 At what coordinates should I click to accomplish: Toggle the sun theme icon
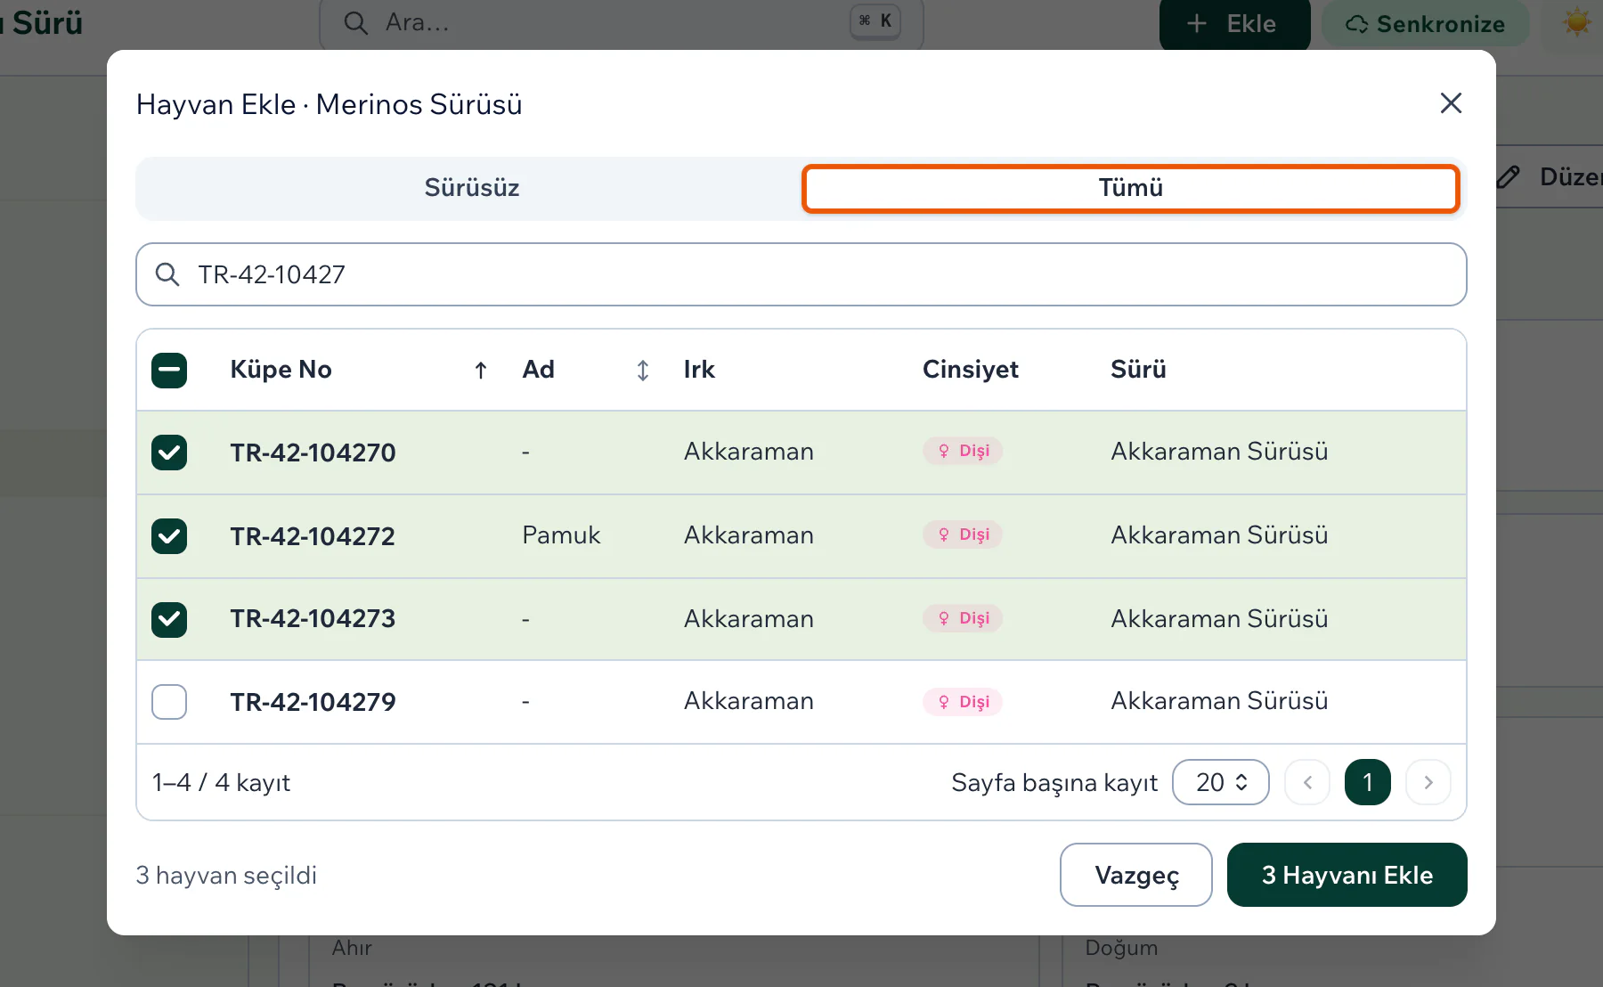click(x=1576, y=23)
